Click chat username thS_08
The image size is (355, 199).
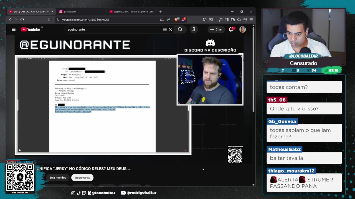277,100
